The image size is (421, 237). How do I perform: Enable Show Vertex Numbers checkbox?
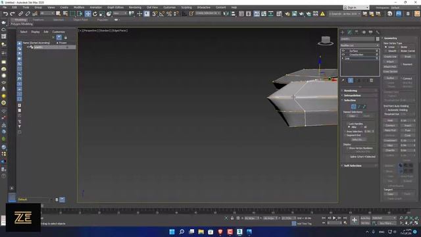347,148
